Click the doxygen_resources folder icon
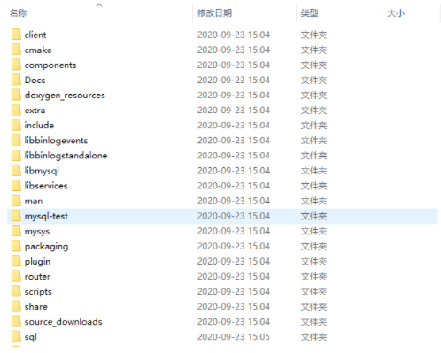This screenshot has width=441, height=353. (16, 95)
